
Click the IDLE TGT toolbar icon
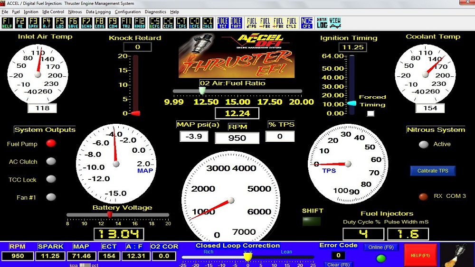coord(223,23)
